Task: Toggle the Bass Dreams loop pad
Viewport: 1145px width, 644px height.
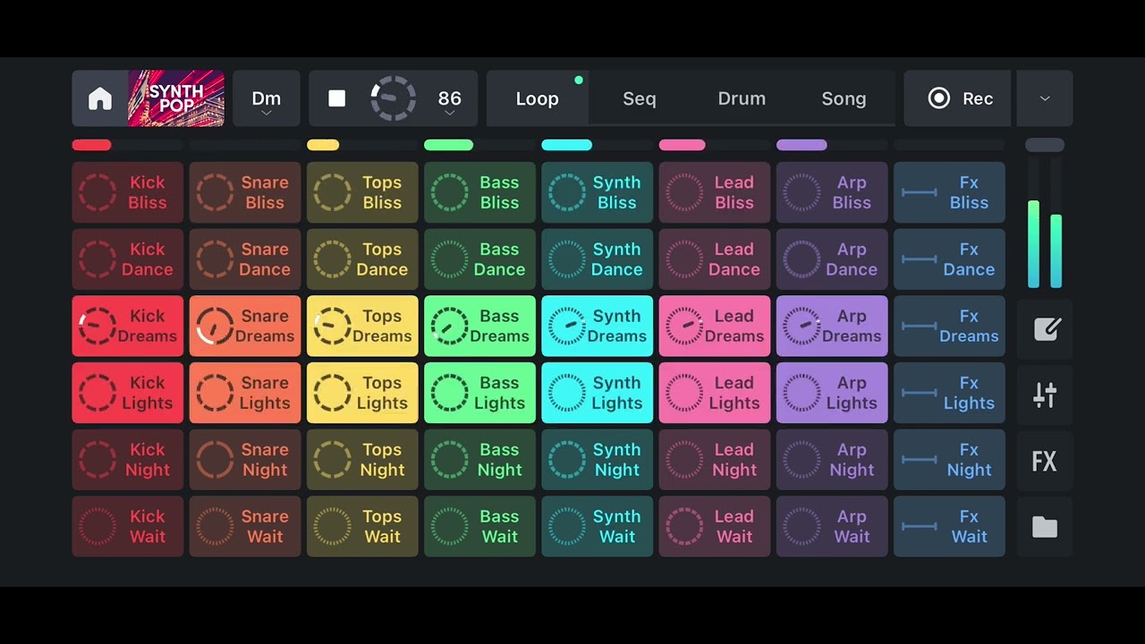Action: 479,326
